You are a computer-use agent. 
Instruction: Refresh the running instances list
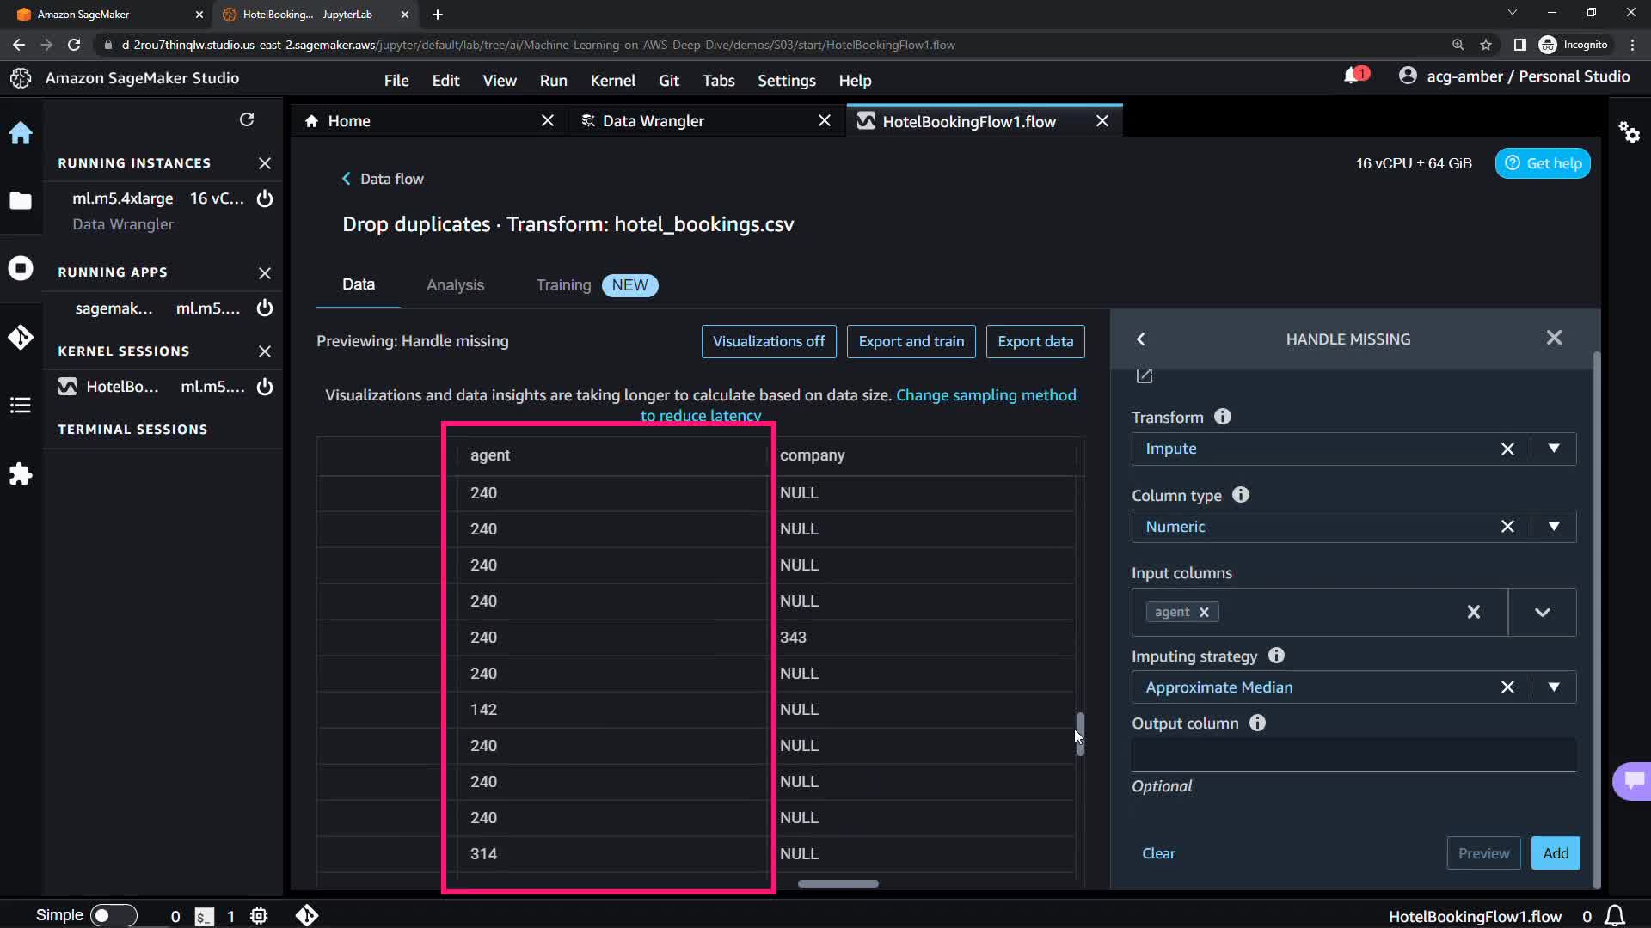point(247,119)
